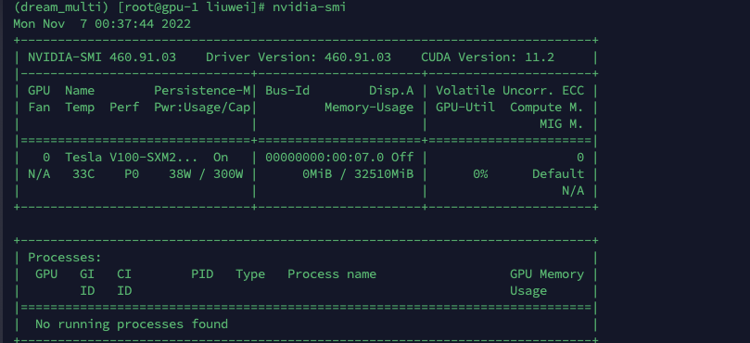The image size is (750, 343).
Task: Click the PID column header
Action: click(202, 274)
